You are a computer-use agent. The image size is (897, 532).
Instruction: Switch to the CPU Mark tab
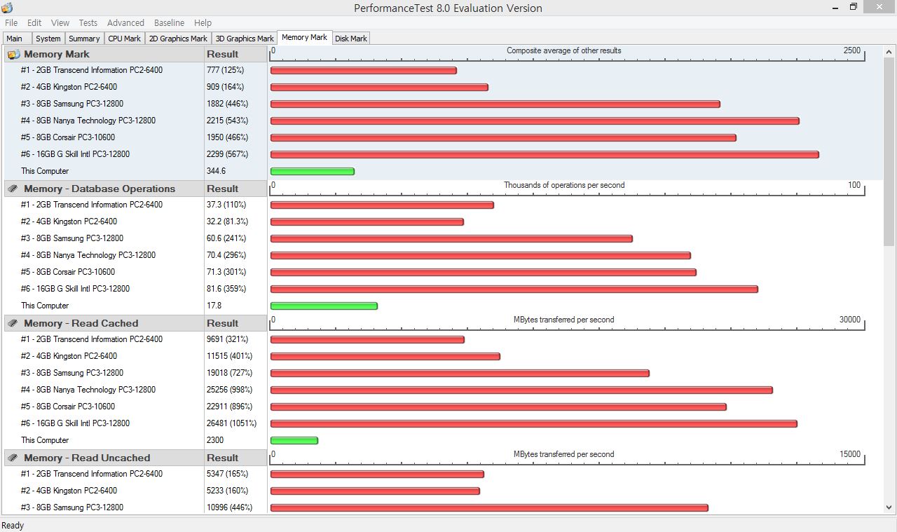click(124, 39)
